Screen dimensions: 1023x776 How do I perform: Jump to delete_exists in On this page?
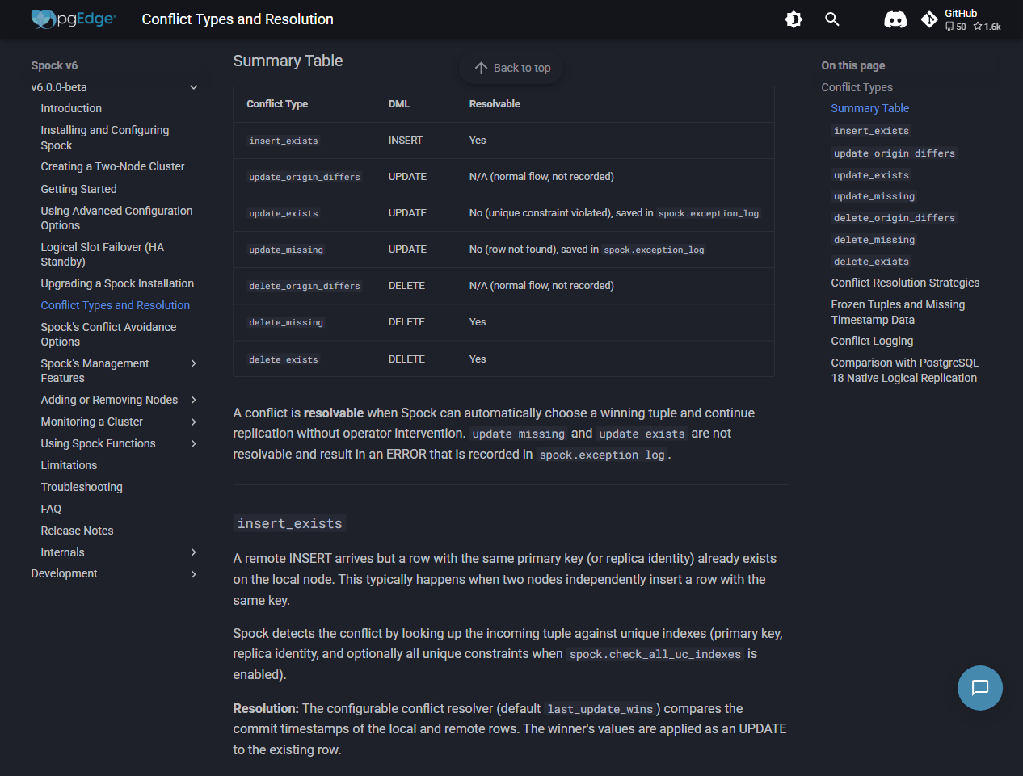(871, 262)
